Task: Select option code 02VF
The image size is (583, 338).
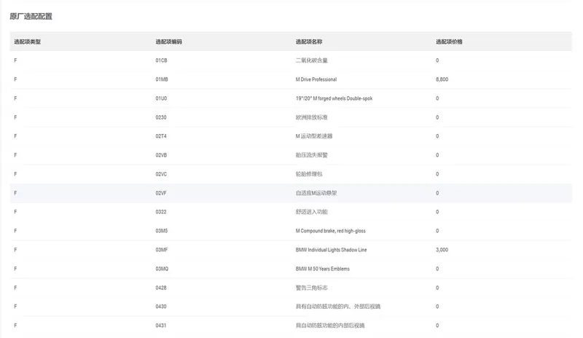Action: pos(161,193)
